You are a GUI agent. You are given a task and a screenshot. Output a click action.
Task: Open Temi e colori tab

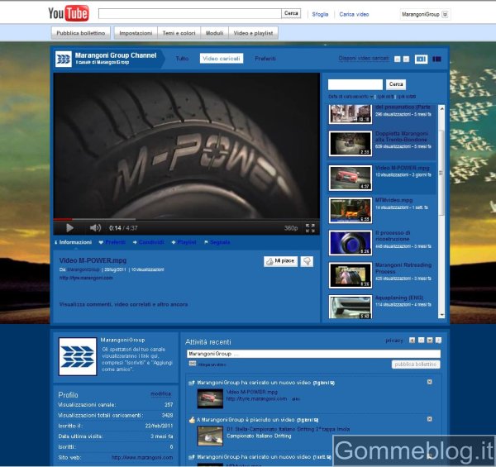(179, 33)
